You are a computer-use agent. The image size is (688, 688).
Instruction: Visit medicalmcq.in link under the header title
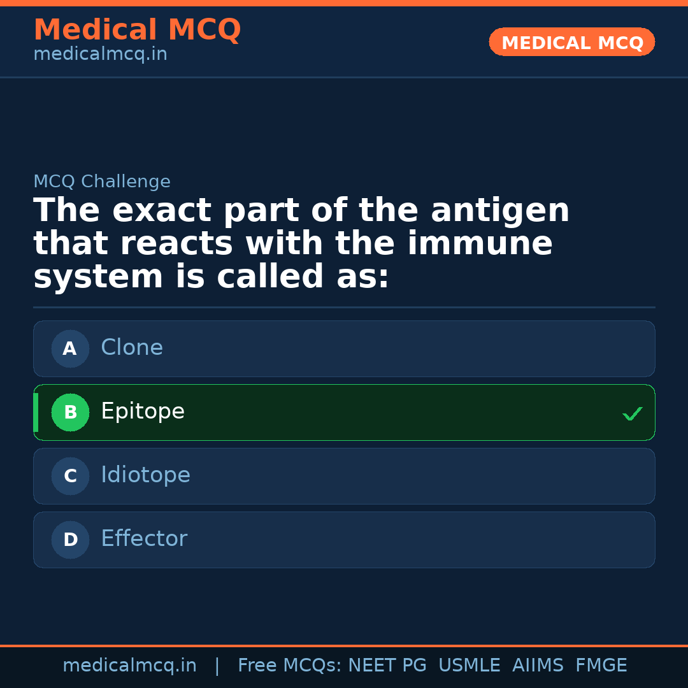tap(100, 55)
